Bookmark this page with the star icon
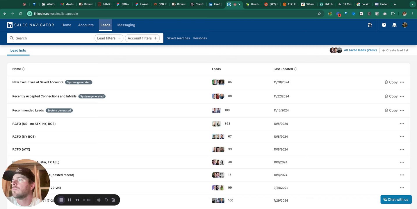This screenshot has width=417, height=209. [x=319, y=14]
